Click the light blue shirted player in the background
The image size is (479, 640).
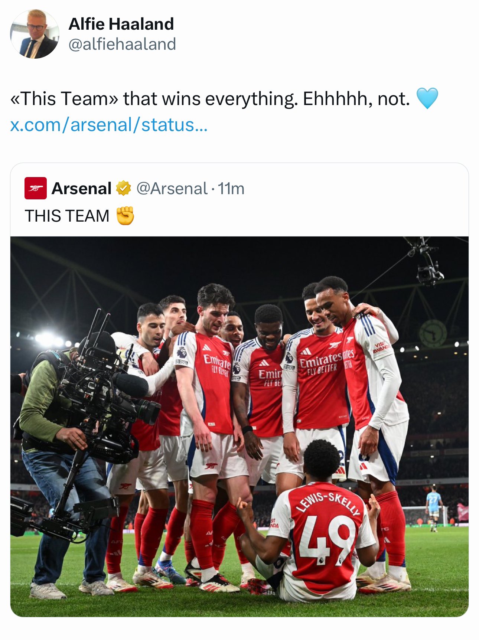433,506
